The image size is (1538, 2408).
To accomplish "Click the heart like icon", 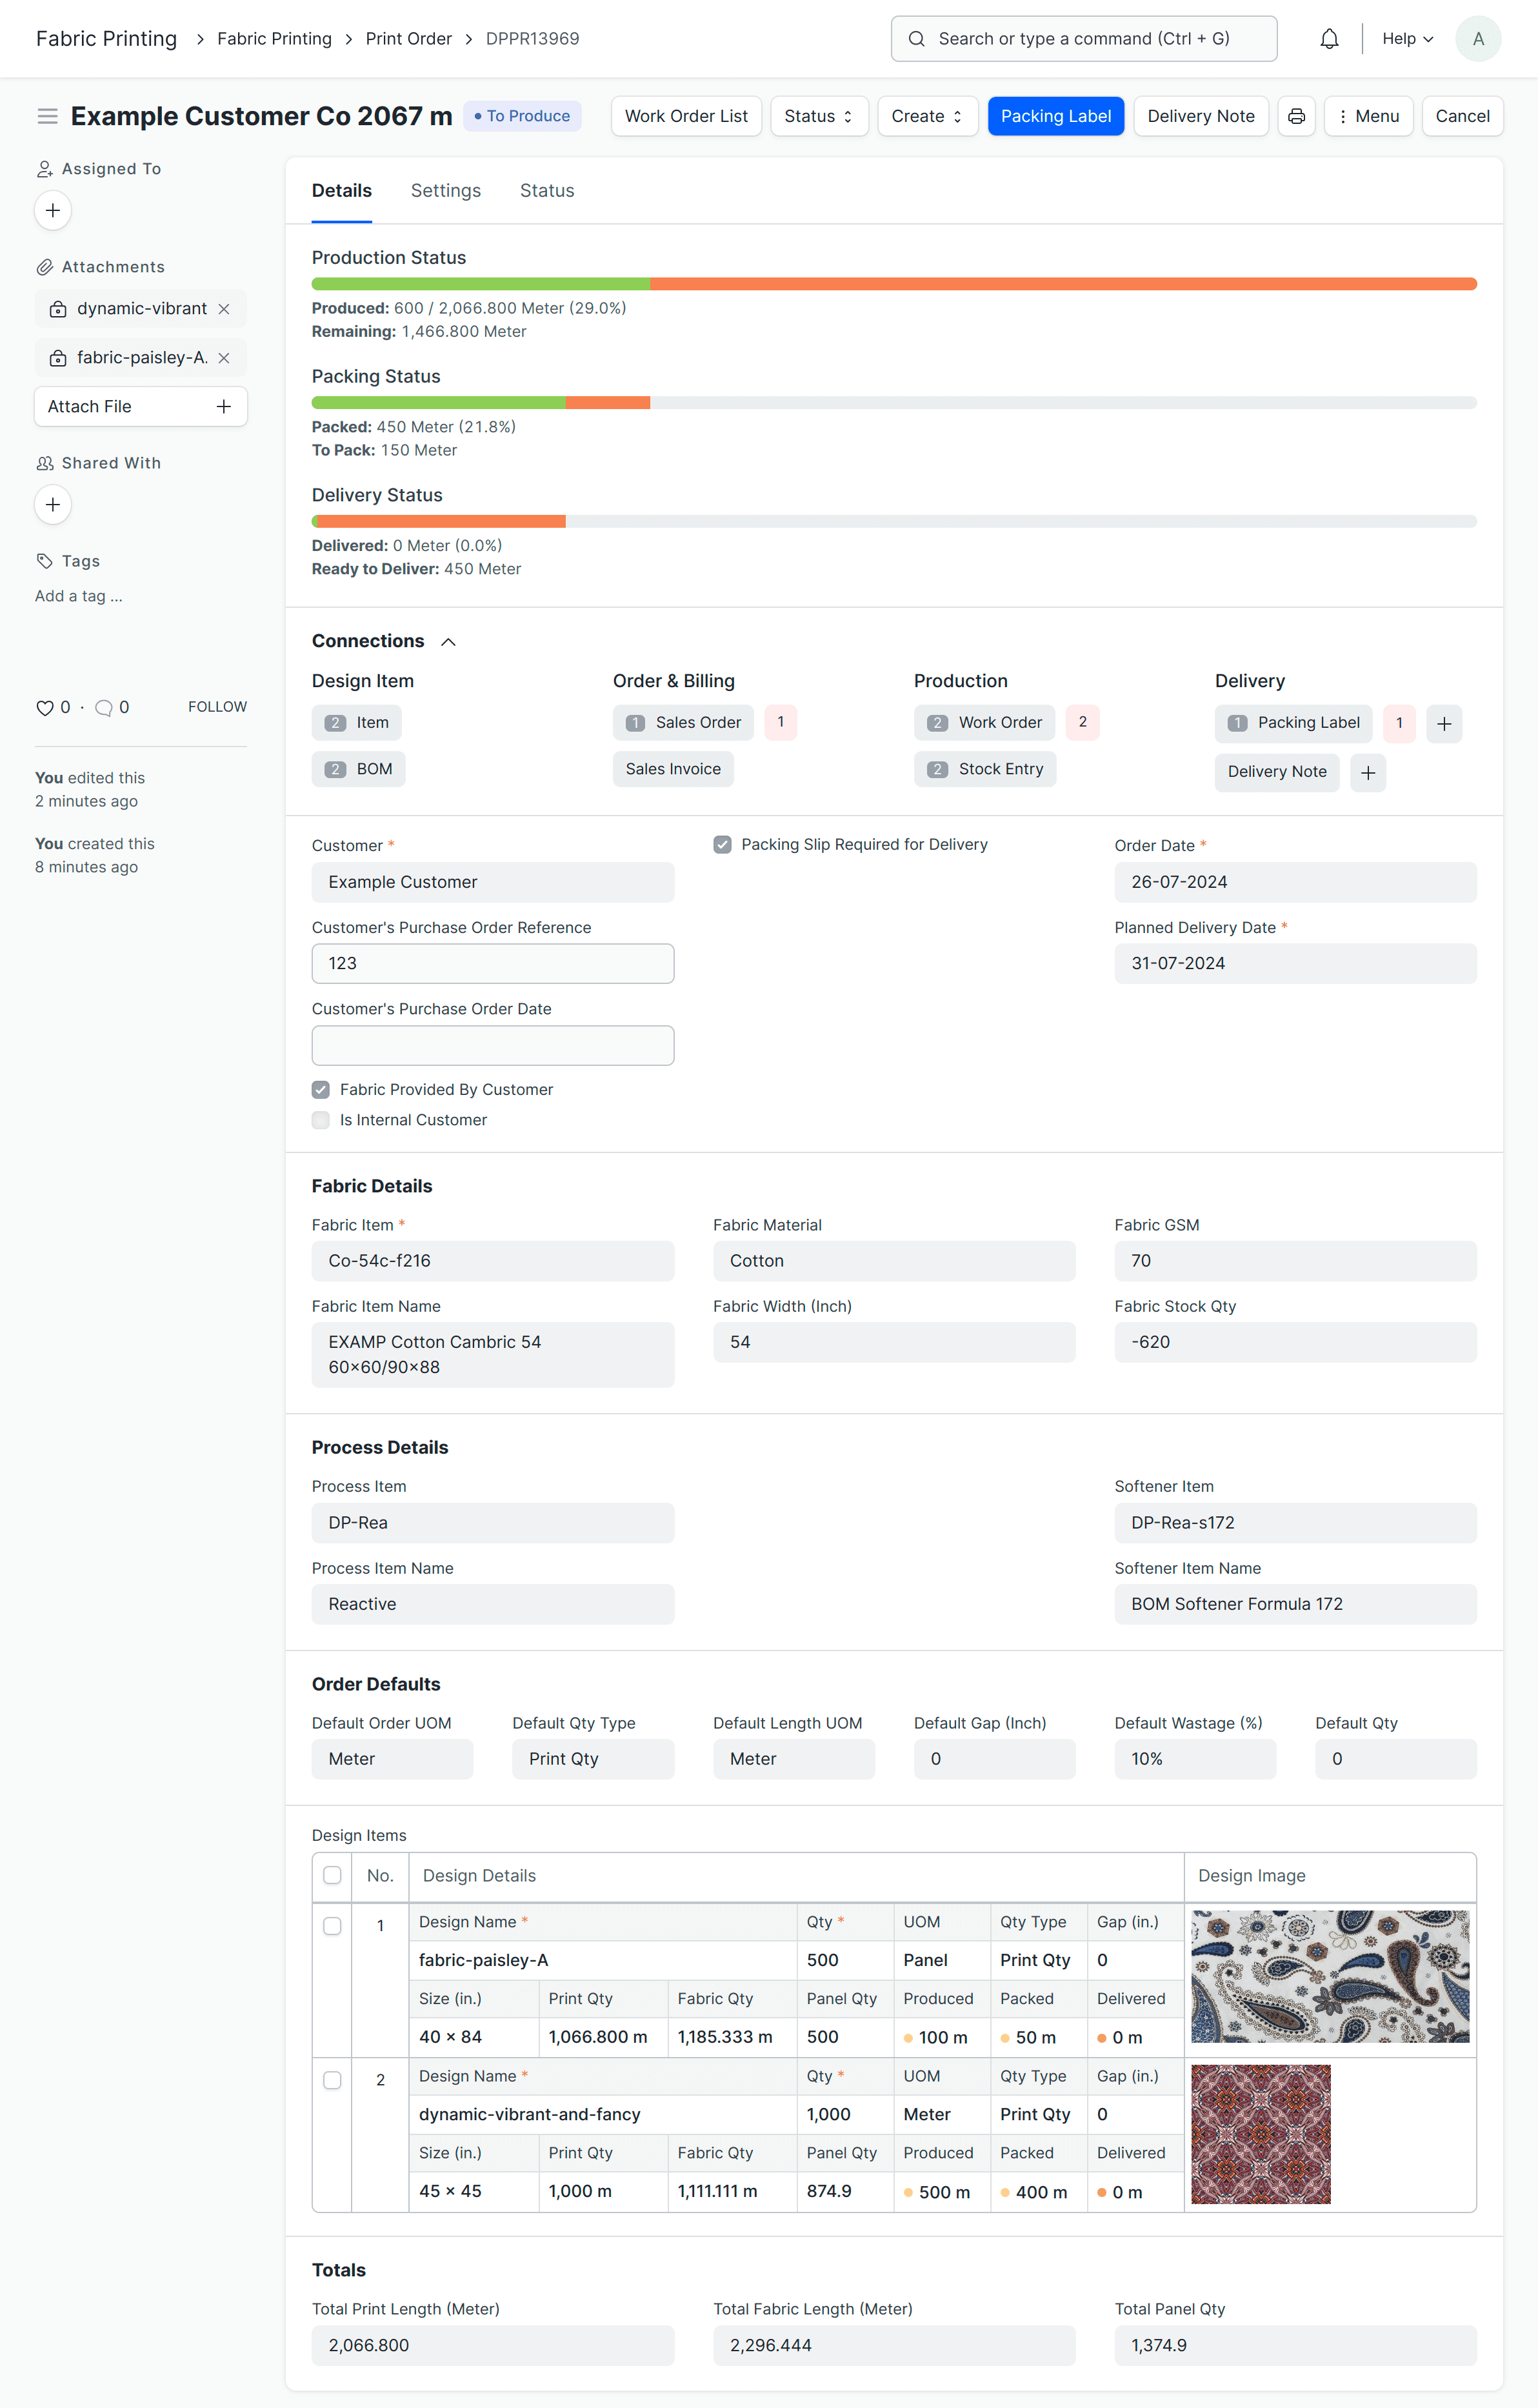I will (x=45, y=708).
